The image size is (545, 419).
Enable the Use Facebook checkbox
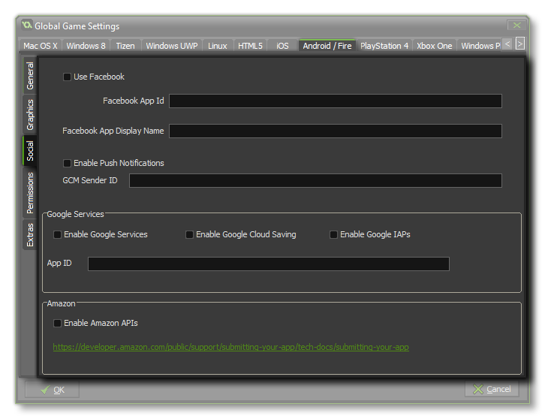[x=68, y=77]
